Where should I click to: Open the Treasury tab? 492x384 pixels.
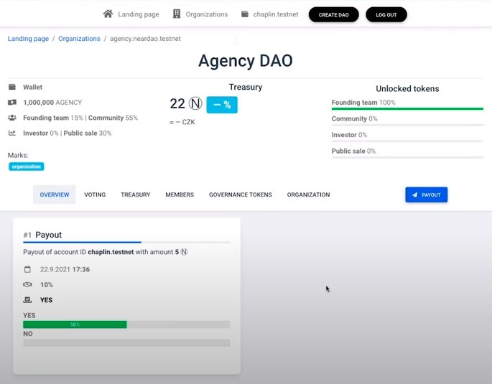pyautogui.click(x=135, y=195)
